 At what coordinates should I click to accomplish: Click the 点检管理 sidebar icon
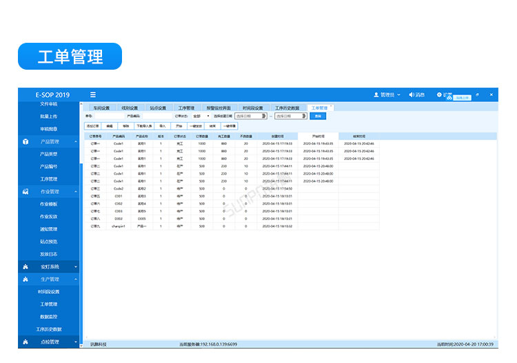[x=26, y=342]
